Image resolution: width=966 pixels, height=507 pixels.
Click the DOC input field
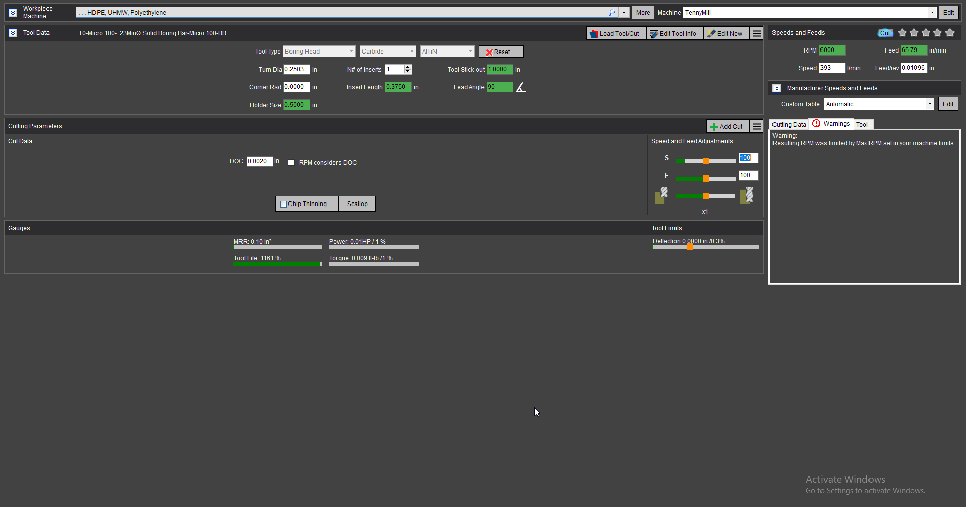pos(259,161)
